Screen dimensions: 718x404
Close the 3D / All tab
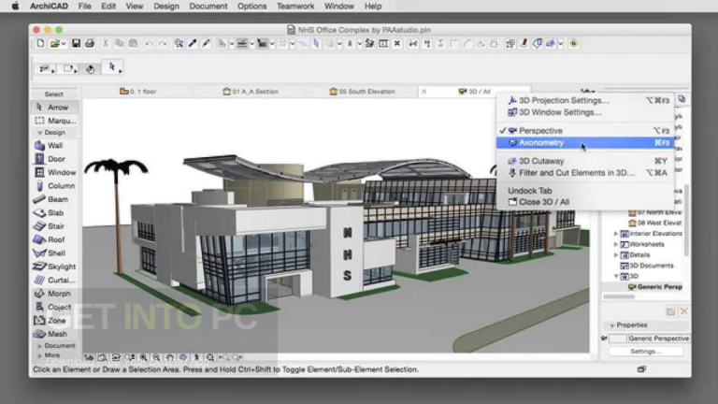pos(424,92)
